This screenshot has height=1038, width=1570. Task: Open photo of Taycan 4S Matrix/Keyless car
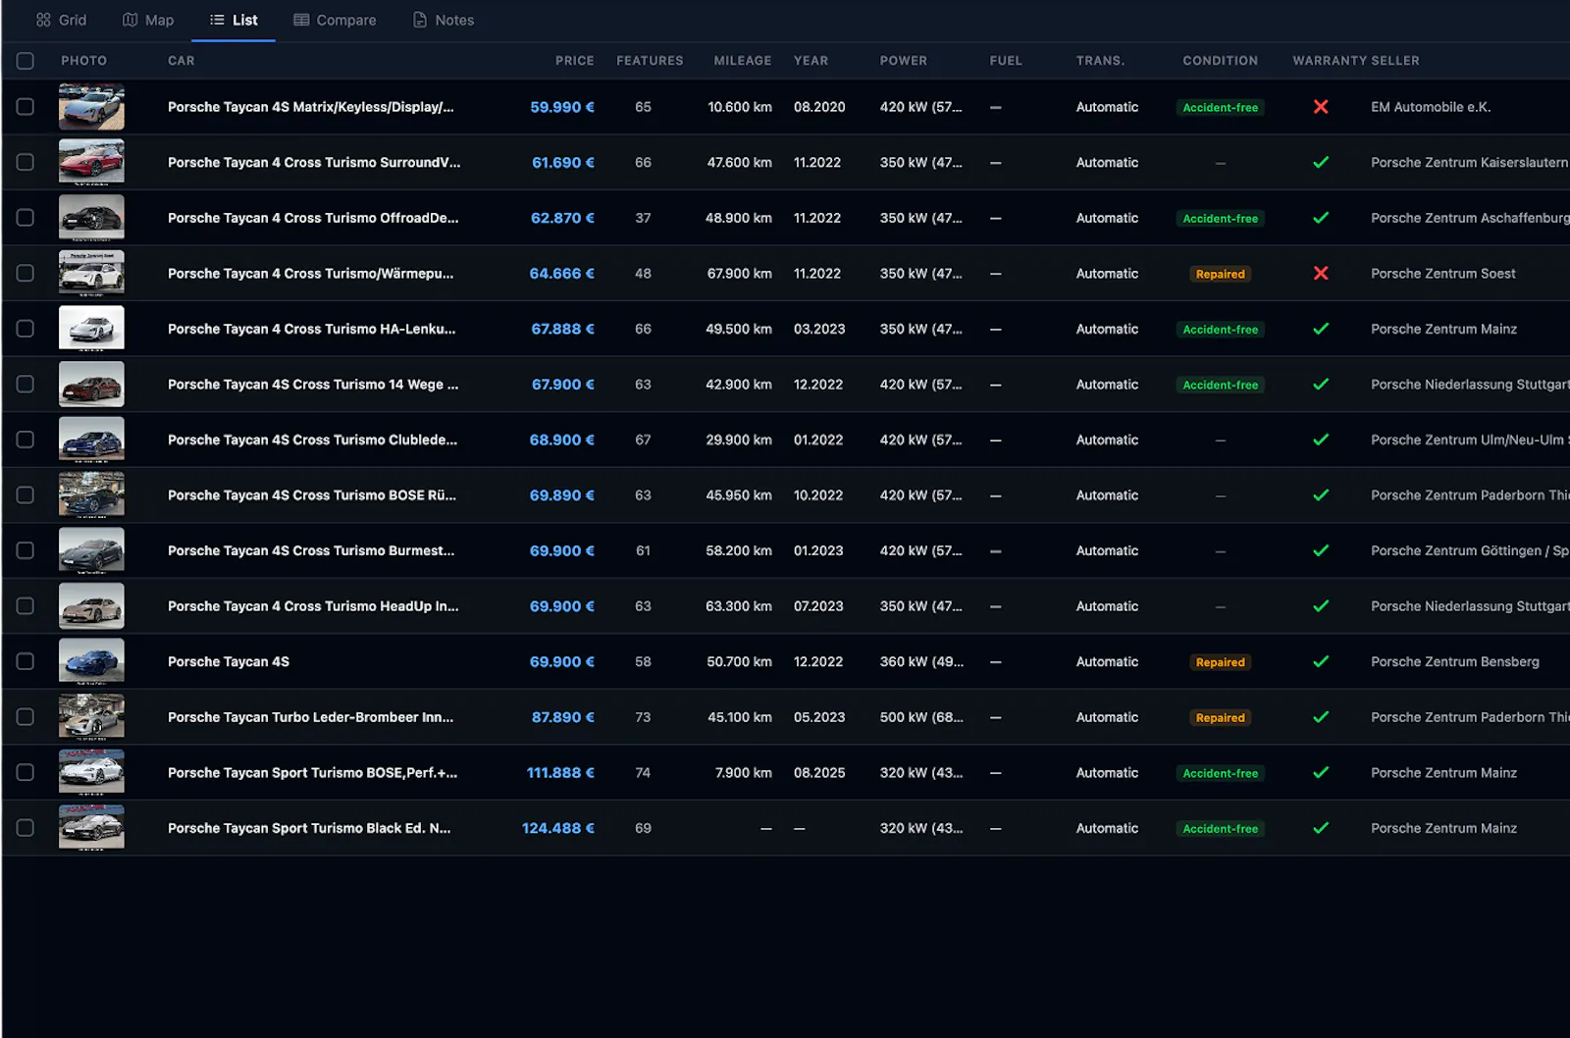(x=91, y=107)
